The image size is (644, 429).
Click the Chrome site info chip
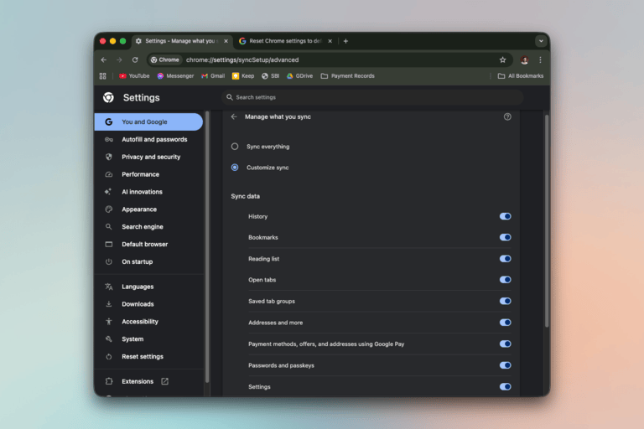point(164,60)
